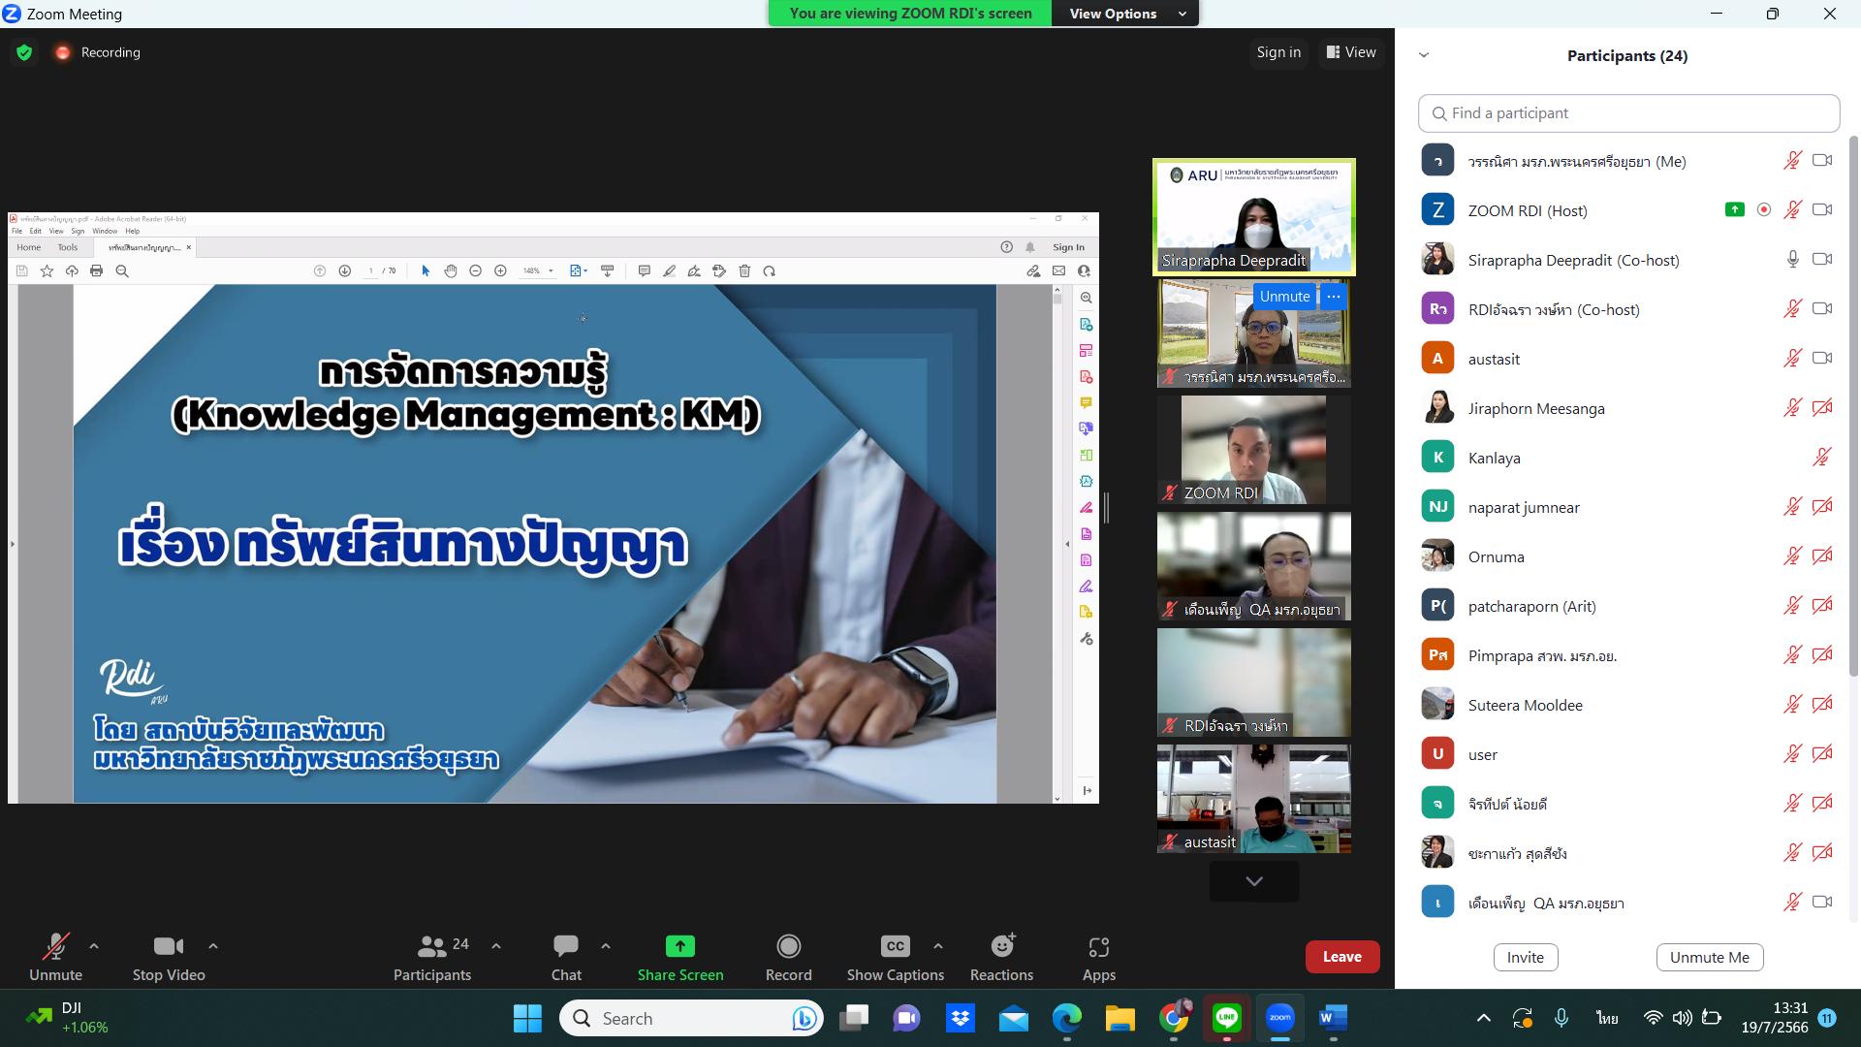Screen dimensions: 1861x1047
Task: Open Windows Start menu
Action: click(x=527, y=1019)
